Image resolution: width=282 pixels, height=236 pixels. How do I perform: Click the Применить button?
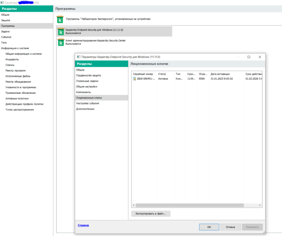pos(252,227)
